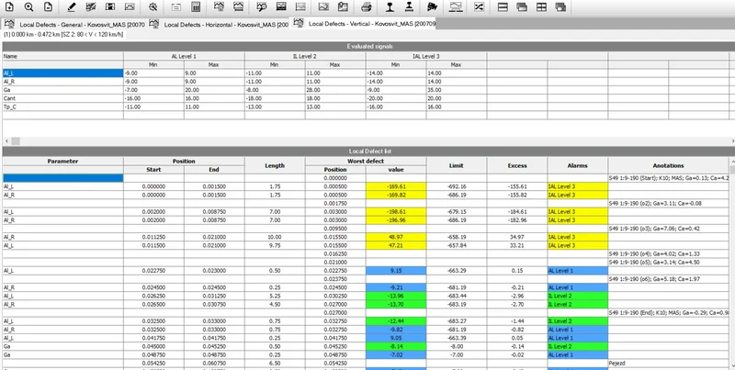The height and width of the screenshot is (370, 735).
Task: Click the list form icon
Action: coord(176,7)
